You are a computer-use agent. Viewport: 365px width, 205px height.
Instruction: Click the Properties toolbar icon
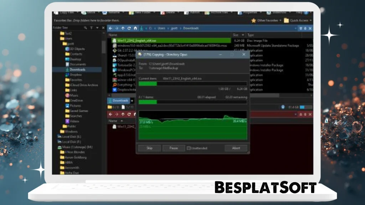coord(247,12)
